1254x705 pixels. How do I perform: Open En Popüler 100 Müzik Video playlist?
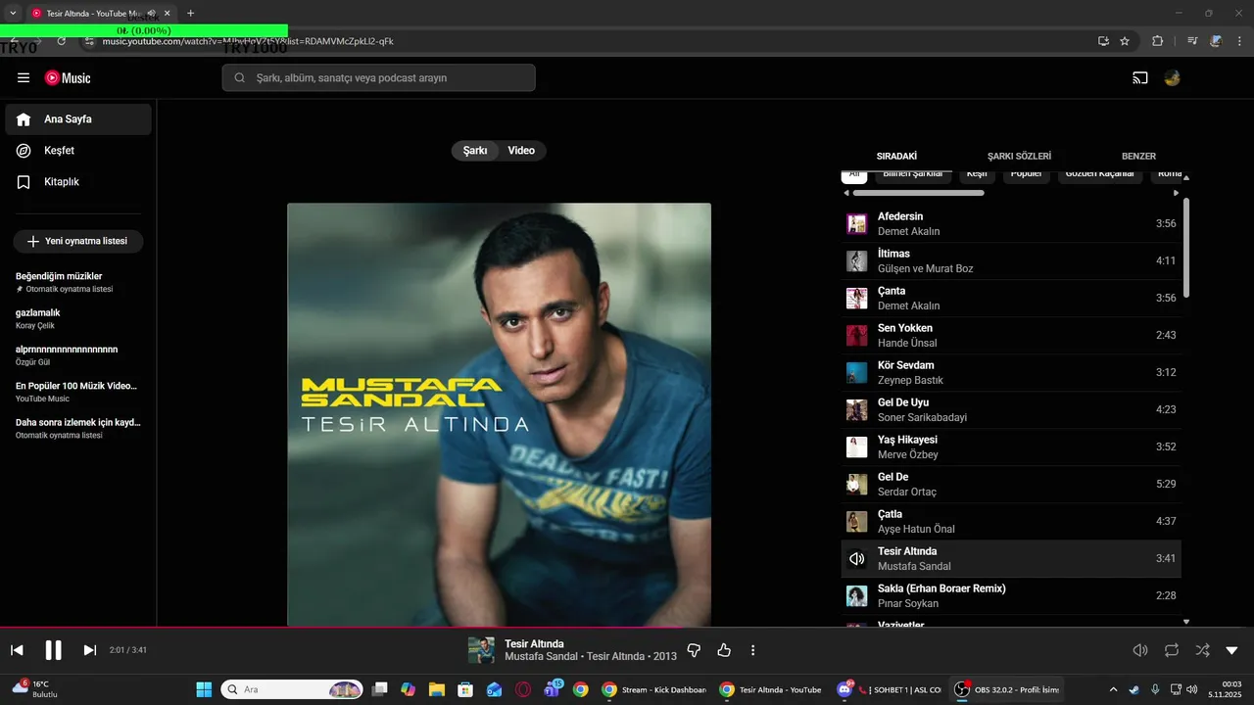[x=78, y=392]
